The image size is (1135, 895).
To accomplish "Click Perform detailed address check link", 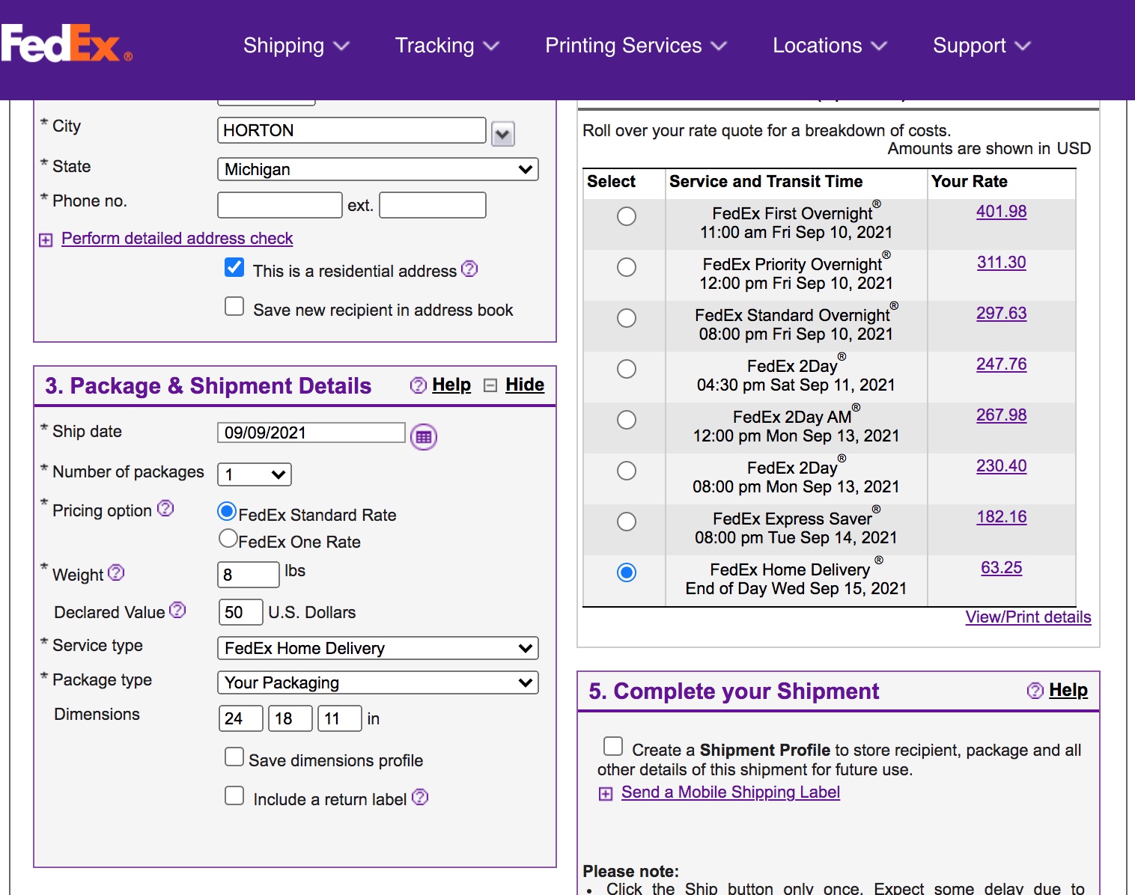I will (177, 239).
